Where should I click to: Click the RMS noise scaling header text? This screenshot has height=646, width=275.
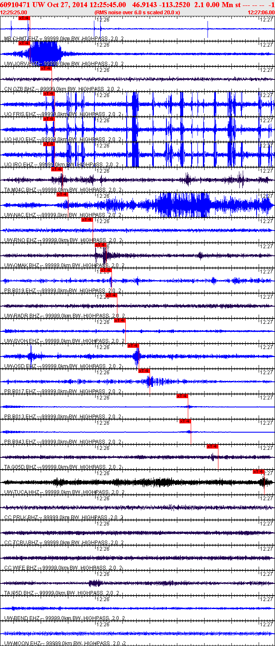pyautogui.click(x=137, y=13)
